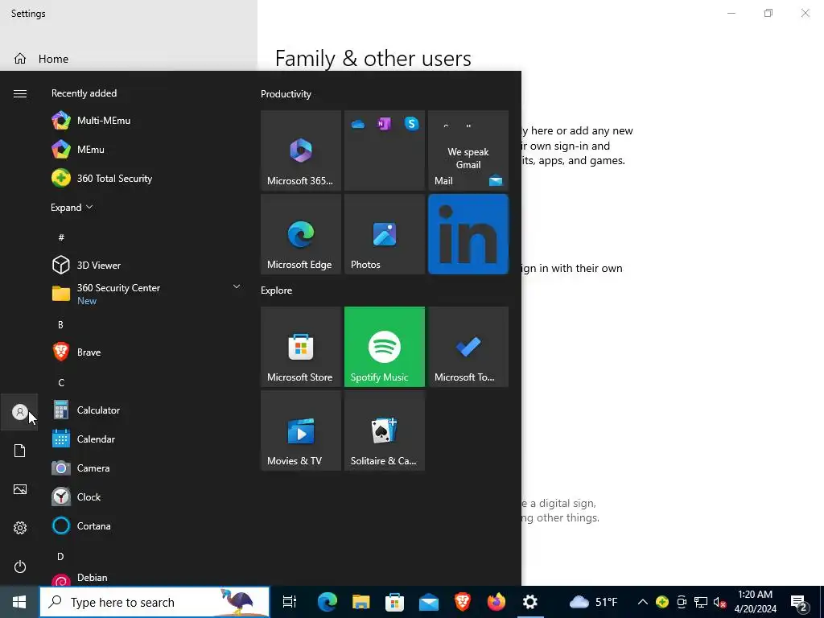Open OneDrive in the Office tile folder
Viewport: 824px width, 618px height.
click(358, 124)
